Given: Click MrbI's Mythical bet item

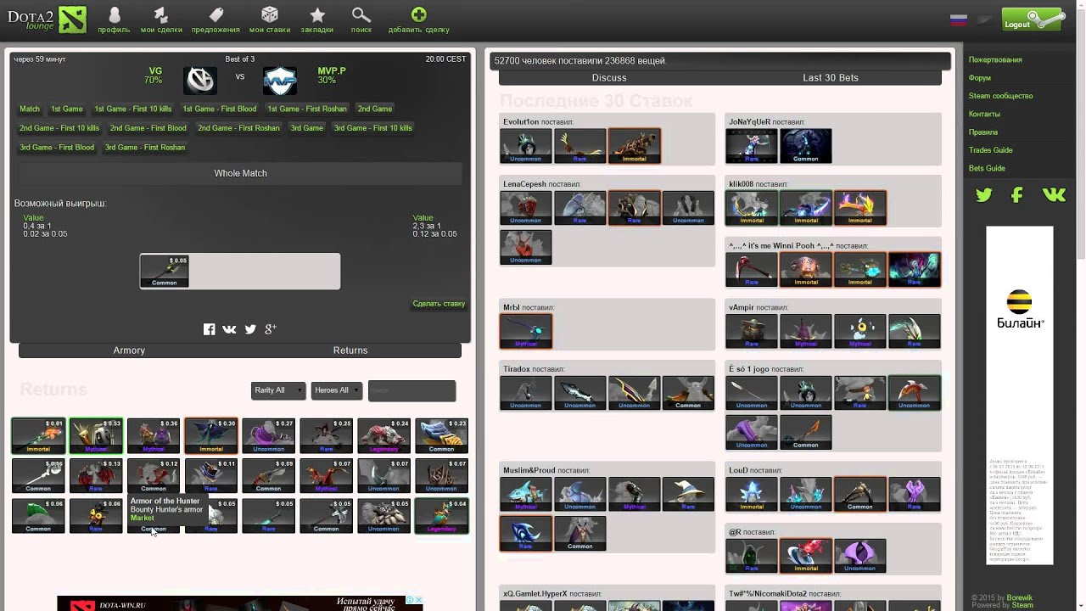Looking at the screenshot, I should pos(526,331).
